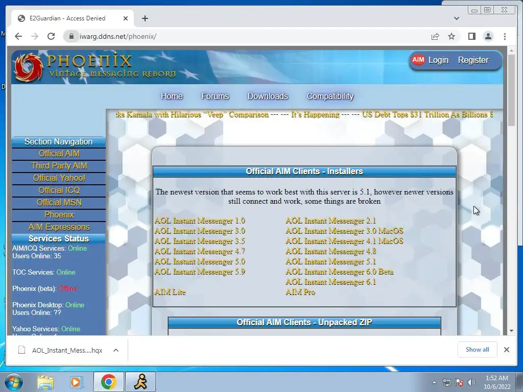Click the AIM running man taskbar icon

click(x=140, y=382)
